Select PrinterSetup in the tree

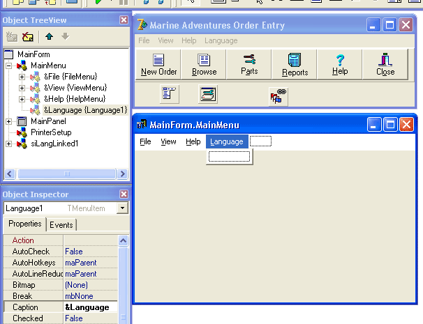[51, 132]
